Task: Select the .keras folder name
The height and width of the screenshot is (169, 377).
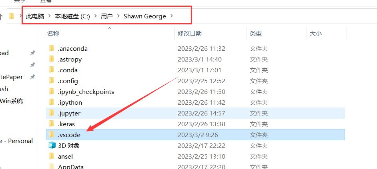Action: pos(66,124)
